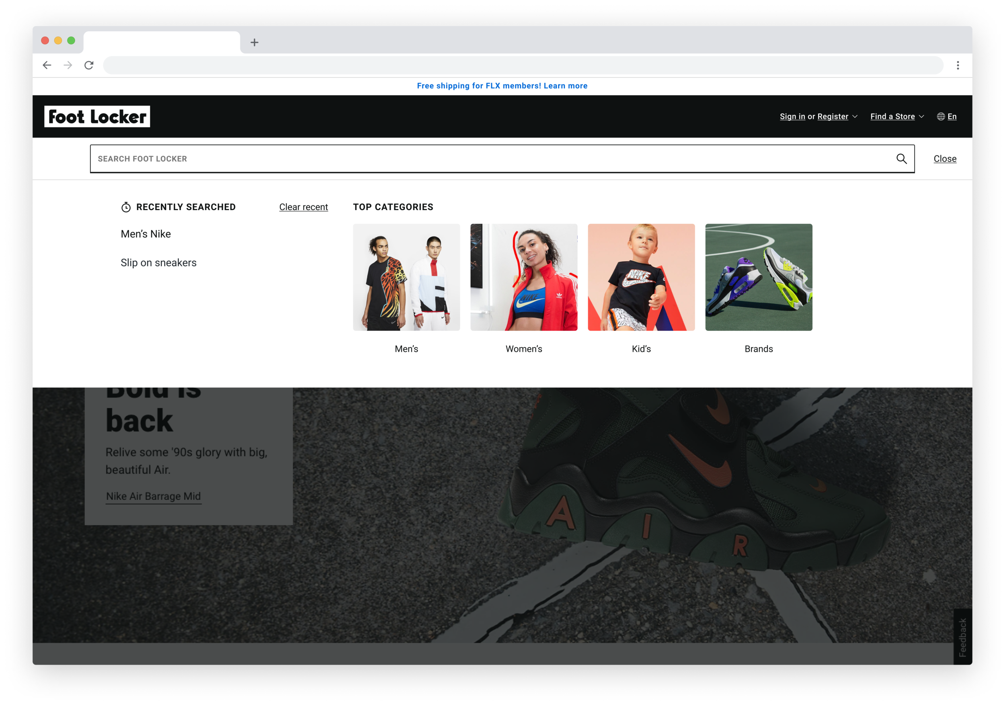
Task: Select recent search Slip on sneakers
Action: (158, 262)
